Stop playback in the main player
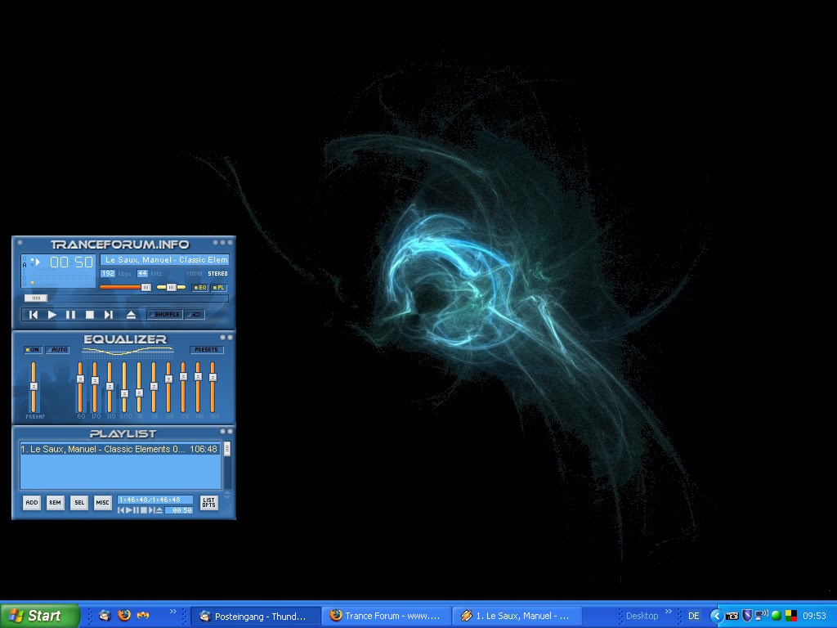 coord(90,315)
